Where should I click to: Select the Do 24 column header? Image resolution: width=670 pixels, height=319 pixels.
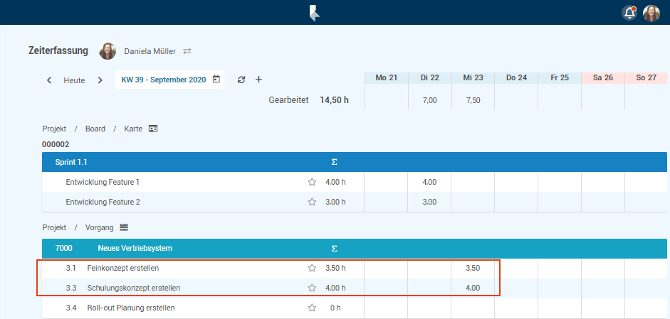click(516, 78)
